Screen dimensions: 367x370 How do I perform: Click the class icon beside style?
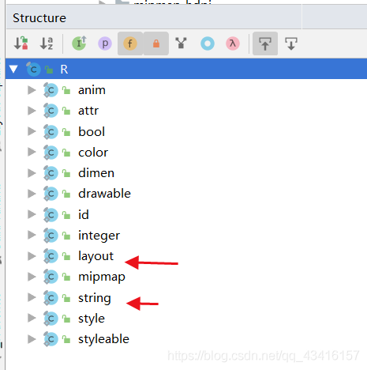pyautogui.click(x=51, y=318)
